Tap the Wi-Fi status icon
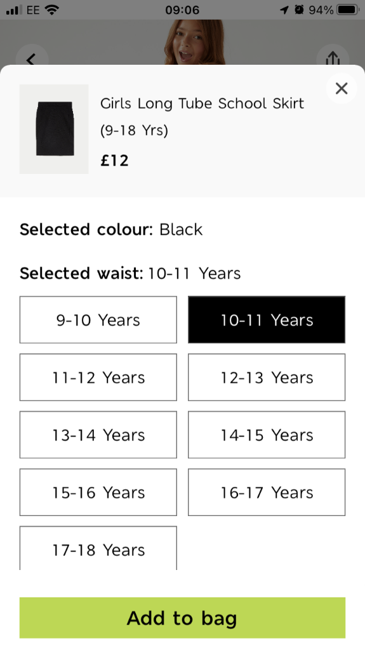Image resolution: width=365 pixels, height=650 pixels. click(52, 10)
